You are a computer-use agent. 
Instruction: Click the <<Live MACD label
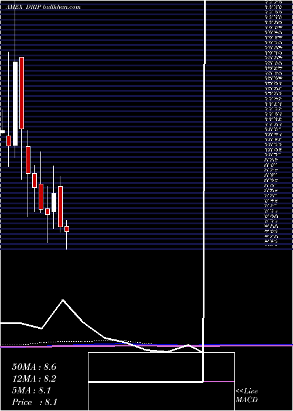point(247,395)
